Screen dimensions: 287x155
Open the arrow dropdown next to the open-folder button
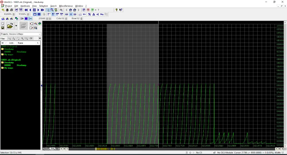coord(16,26)
